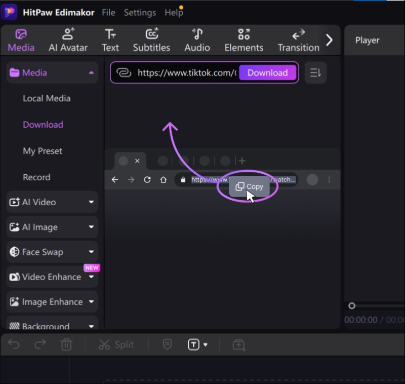Screen dimensions: 405x384
Task: Open the Settings menu
Action: point(140,12)
